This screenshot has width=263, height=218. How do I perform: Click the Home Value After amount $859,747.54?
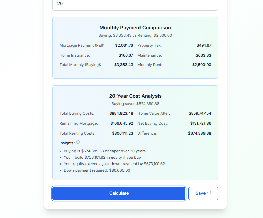tap(200, 113)
